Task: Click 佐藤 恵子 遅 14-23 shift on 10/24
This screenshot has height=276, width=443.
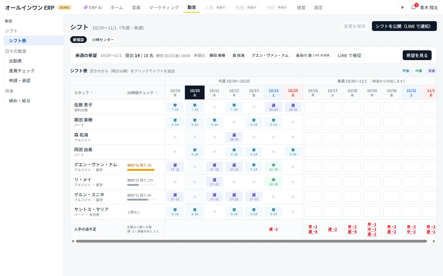Action: tap(273, 107)
